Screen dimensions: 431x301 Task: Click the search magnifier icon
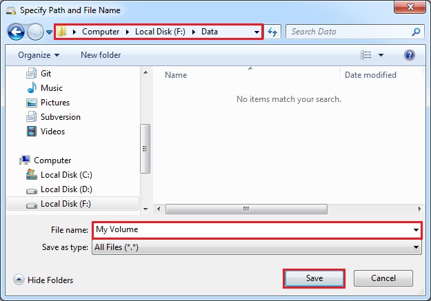click(416, 32)
